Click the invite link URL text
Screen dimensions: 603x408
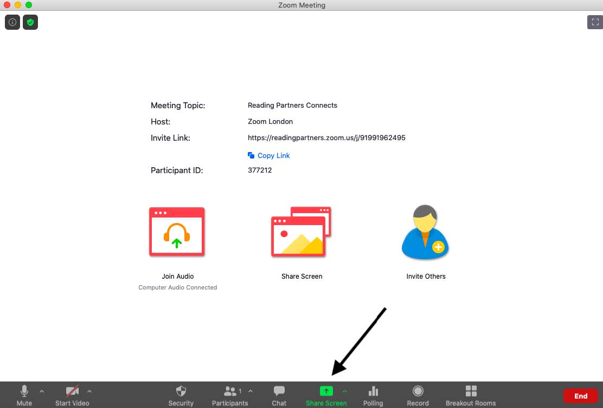click(326, 138)
